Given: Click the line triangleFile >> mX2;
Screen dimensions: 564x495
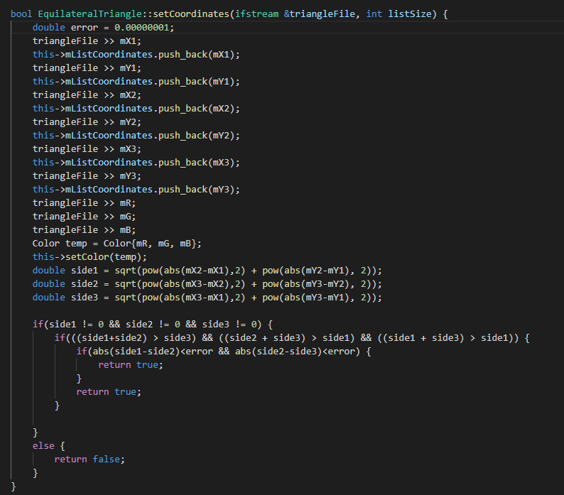Looking at the screenshot, I should [x=87, y=95].
